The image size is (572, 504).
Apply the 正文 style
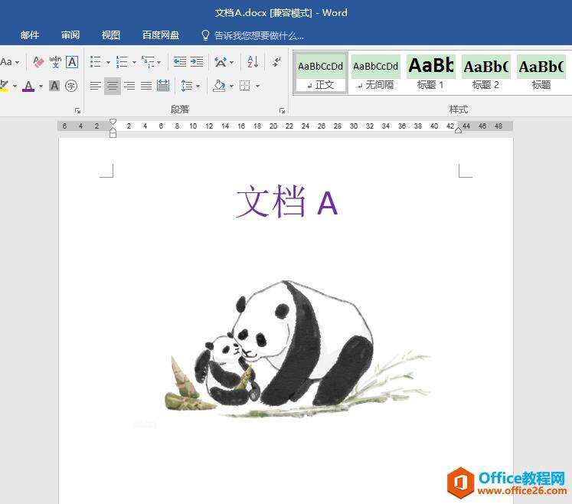coord(321,73)
